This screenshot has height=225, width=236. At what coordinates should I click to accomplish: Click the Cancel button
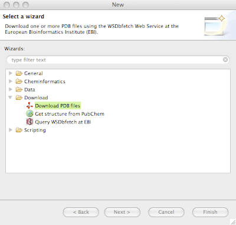[166, 212]
